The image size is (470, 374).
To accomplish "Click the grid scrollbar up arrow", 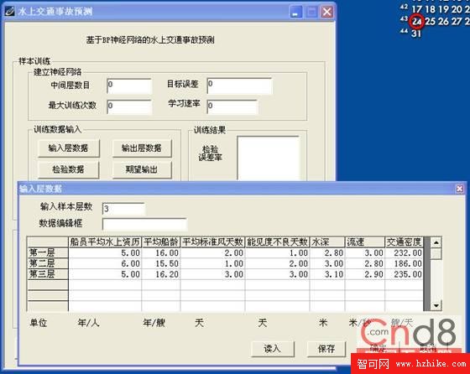I will point(436,242).
